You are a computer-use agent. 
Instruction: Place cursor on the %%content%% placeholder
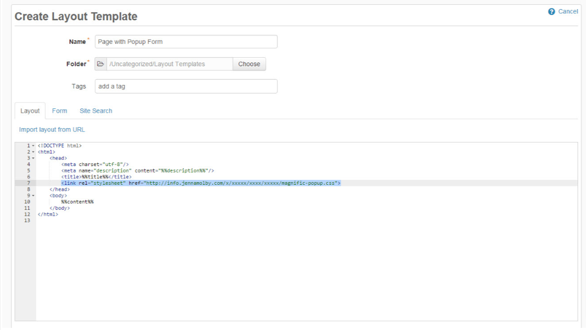(77, 202)
